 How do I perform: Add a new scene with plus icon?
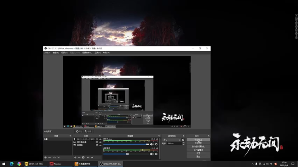point(45,157)
